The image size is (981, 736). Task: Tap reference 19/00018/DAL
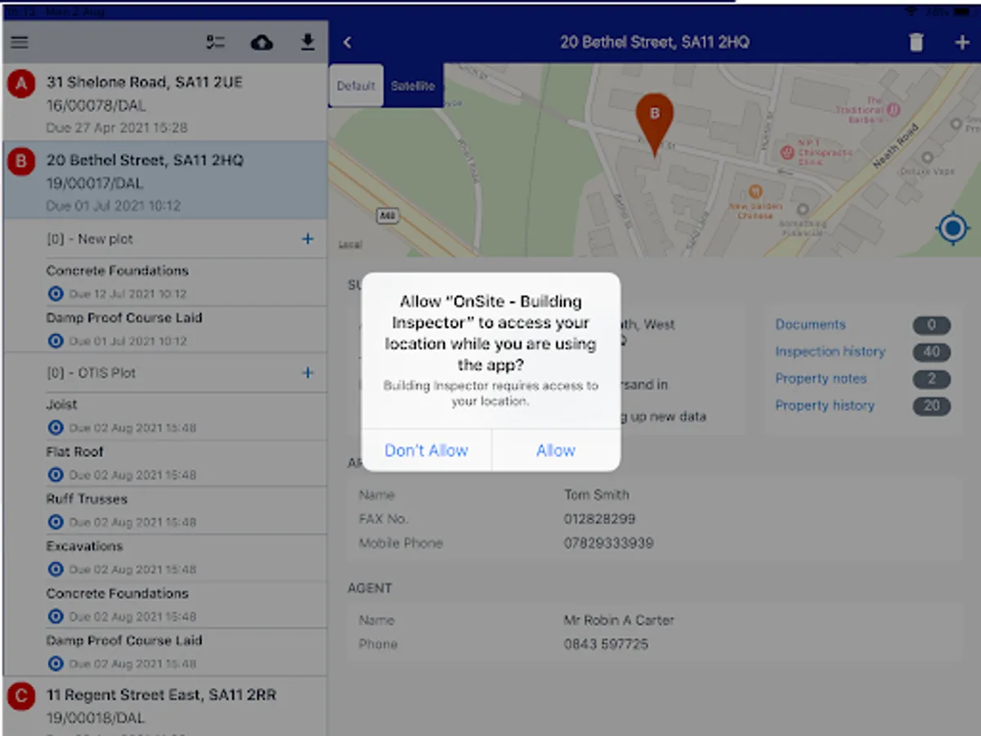tap(95, 718)
